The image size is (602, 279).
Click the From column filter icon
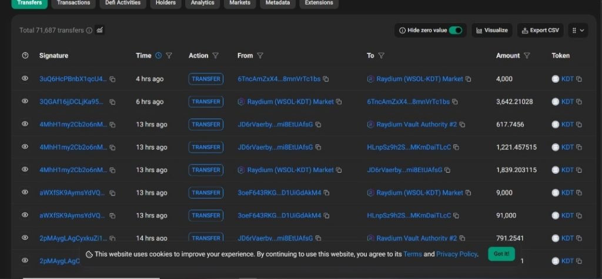pos(260,56)
